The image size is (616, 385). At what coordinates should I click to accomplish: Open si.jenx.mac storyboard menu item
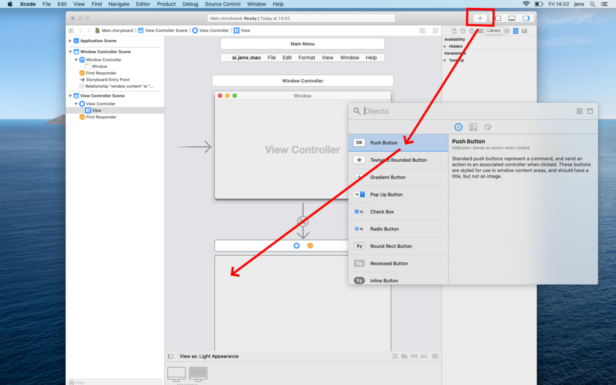tap(246, 58)
